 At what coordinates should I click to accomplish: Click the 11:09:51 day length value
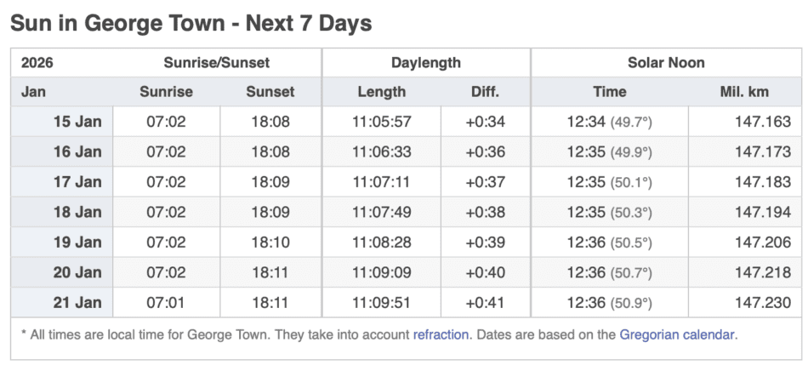point(382,302)
